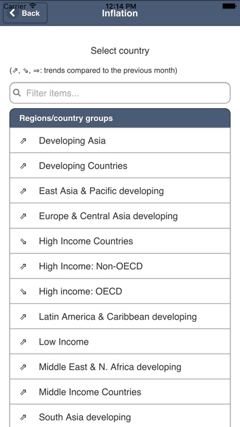Tap the Back chevron icon
The height and width of the screenshot is (427, 240).
(13, 13)
